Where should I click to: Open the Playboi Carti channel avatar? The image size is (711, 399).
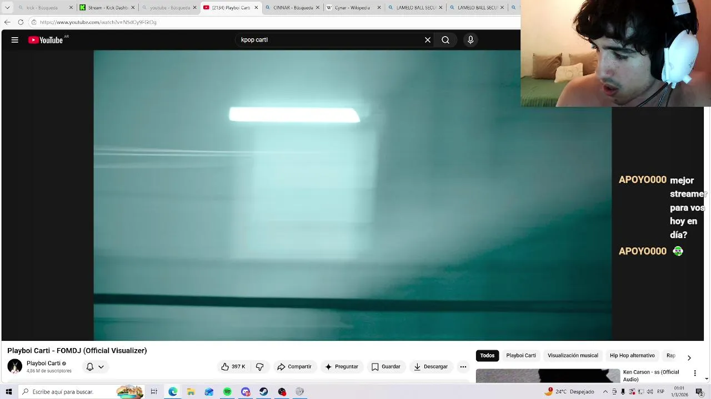coord(15,366)
